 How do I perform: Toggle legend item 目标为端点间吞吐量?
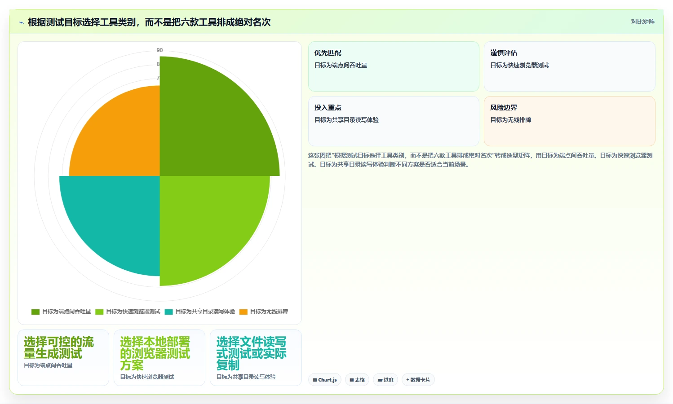click(61, 312)
